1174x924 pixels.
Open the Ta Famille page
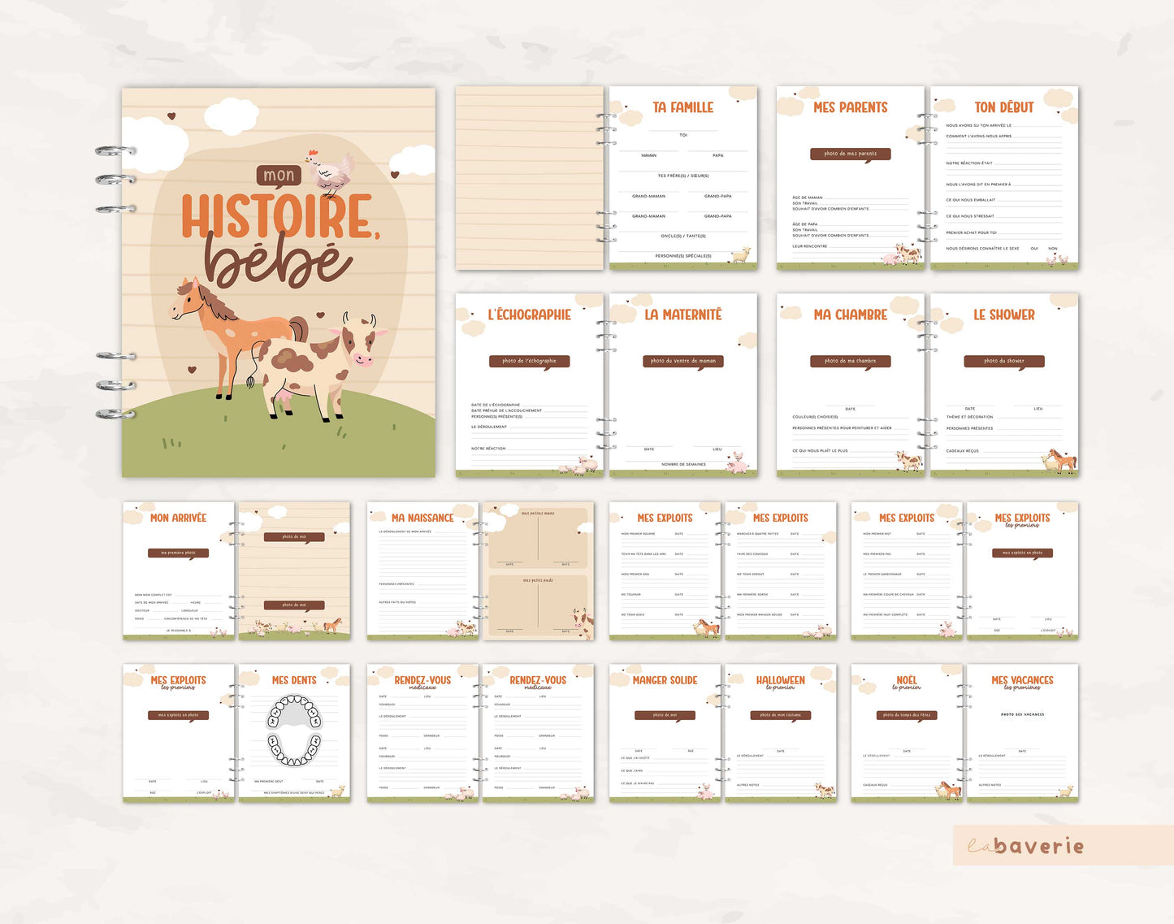(x=682, y=177)
